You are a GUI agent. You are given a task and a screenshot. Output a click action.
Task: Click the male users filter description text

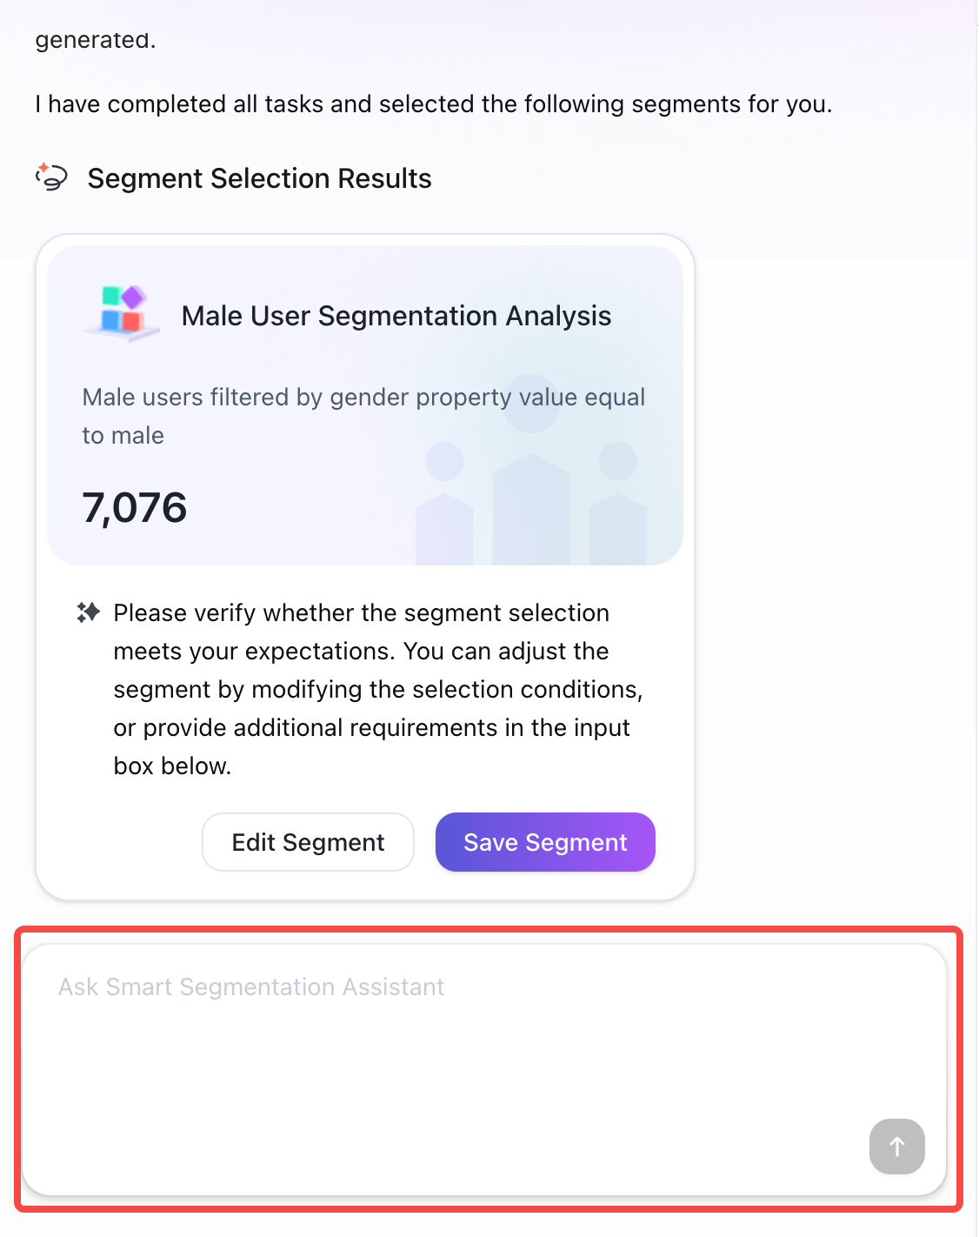click(363, 416)
